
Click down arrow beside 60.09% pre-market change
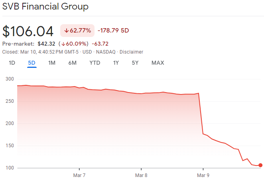[63, 44]
